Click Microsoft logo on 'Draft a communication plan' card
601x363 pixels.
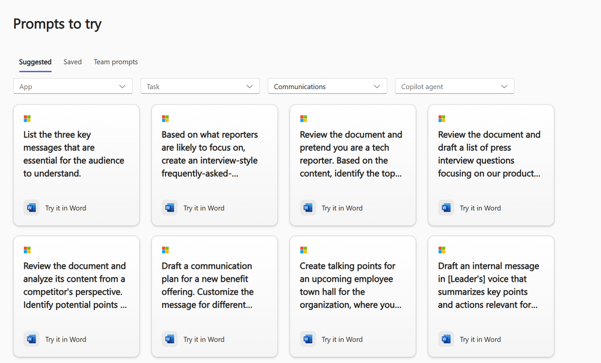point(165,250)
